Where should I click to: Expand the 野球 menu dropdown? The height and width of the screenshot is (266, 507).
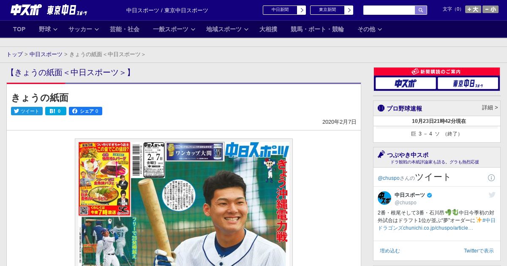(x=48, y=29)
